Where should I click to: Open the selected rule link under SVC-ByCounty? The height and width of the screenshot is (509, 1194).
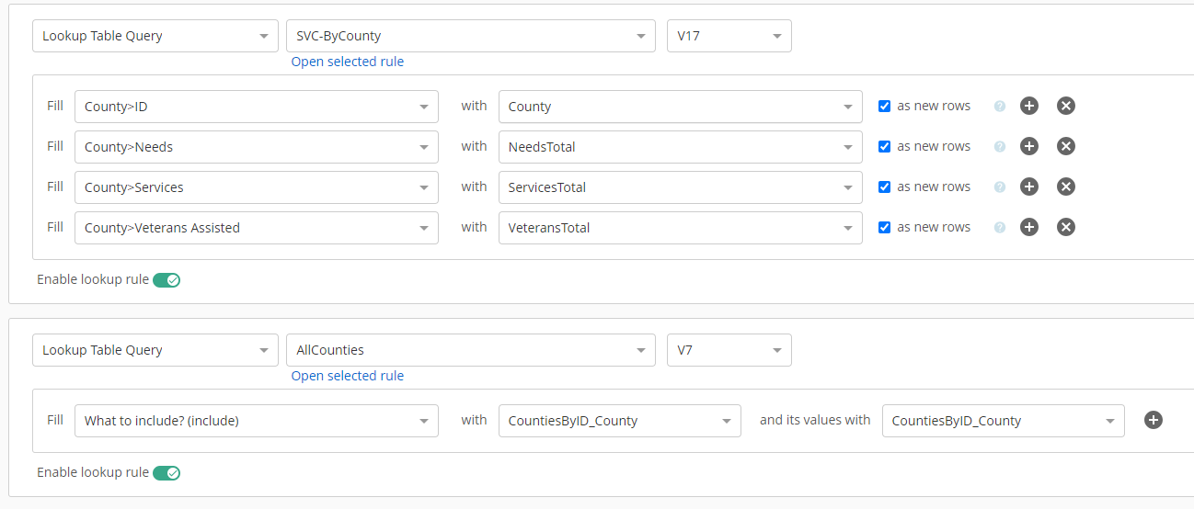click(348, 62)
